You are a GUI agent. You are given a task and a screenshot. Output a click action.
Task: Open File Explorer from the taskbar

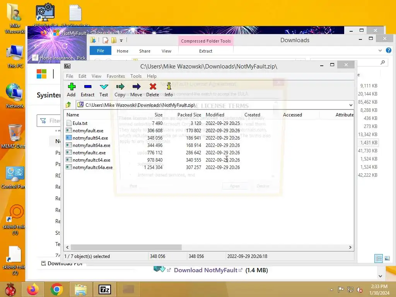pyautogui.click(x=80, y=289)
